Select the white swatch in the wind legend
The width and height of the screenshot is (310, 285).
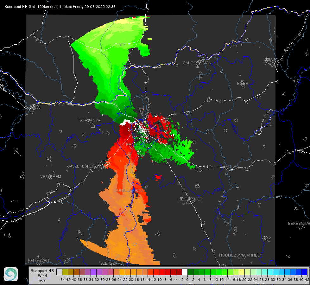[x=185, y=272]
